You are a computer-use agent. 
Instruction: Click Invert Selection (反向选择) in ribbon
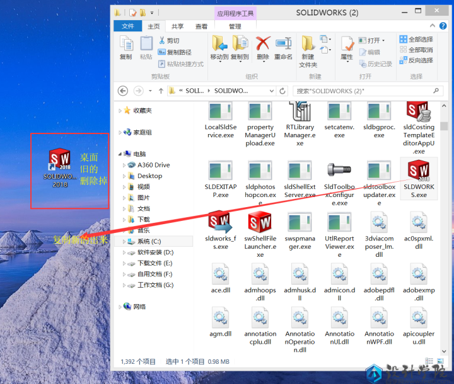(416, 60)
